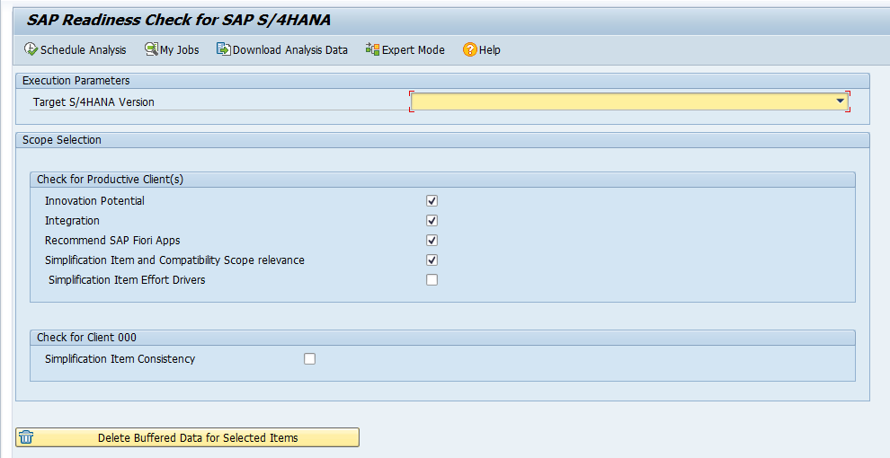Click the My Jobs magnifier icon
Image resolution: width=890 pixels, height=458 pixels.
point(151,49)
